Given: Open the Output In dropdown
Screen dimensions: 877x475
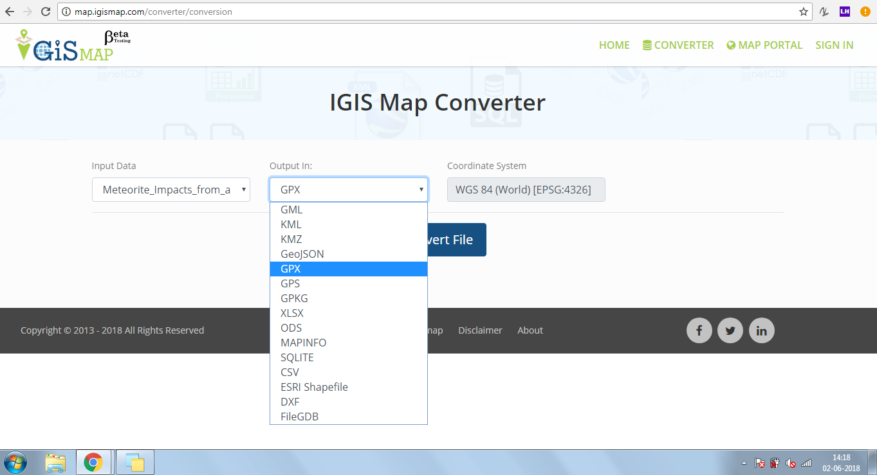Looking at the screenshot, I should click(x=348, y=189).
